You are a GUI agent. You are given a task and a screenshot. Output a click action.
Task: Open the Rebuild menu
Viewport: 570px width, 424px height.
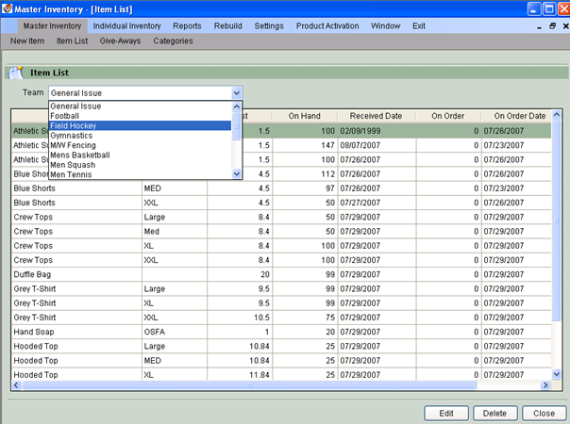[x=228, y=25]
